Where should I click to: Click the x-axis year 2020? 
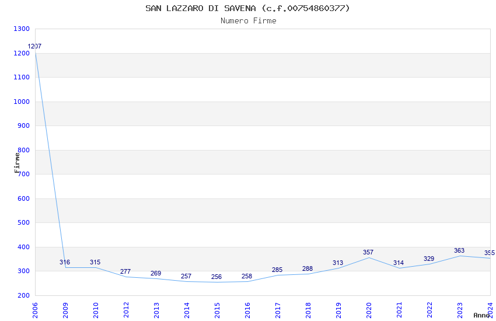click(369, 310)
